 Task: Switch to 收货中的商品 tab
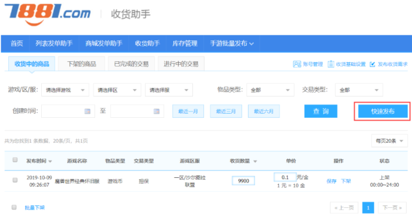31,64
